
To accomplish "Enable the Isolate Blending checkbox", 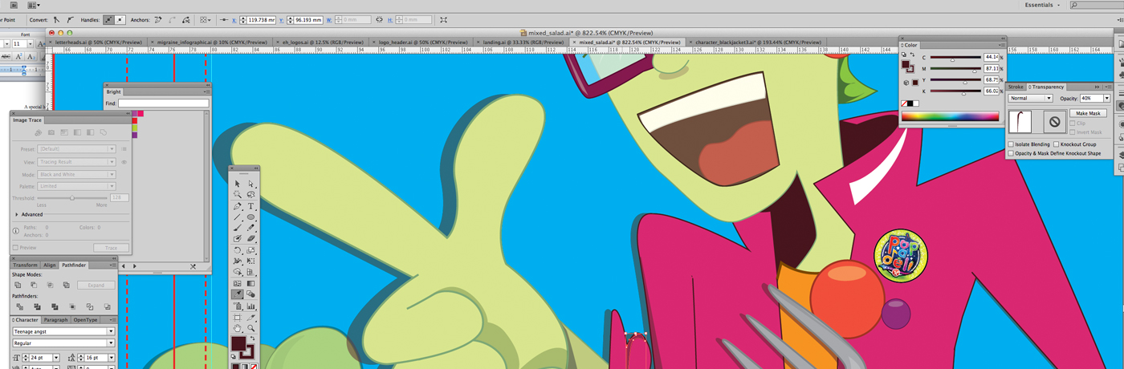I will pos(1011,144).
